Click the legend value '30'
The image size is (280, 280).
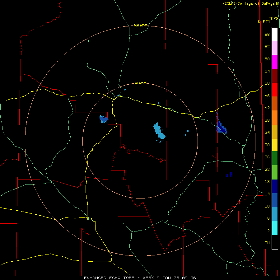click(x=267, y=145)
